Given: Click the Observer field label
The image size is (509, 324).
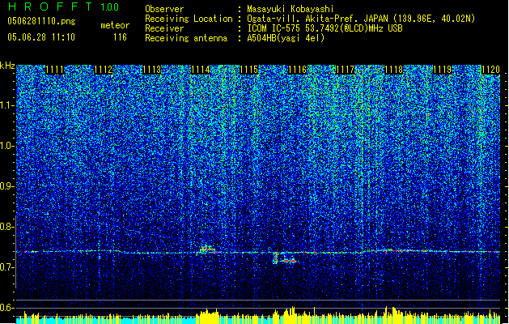Looking at the screenshot, I should [164, 9].
